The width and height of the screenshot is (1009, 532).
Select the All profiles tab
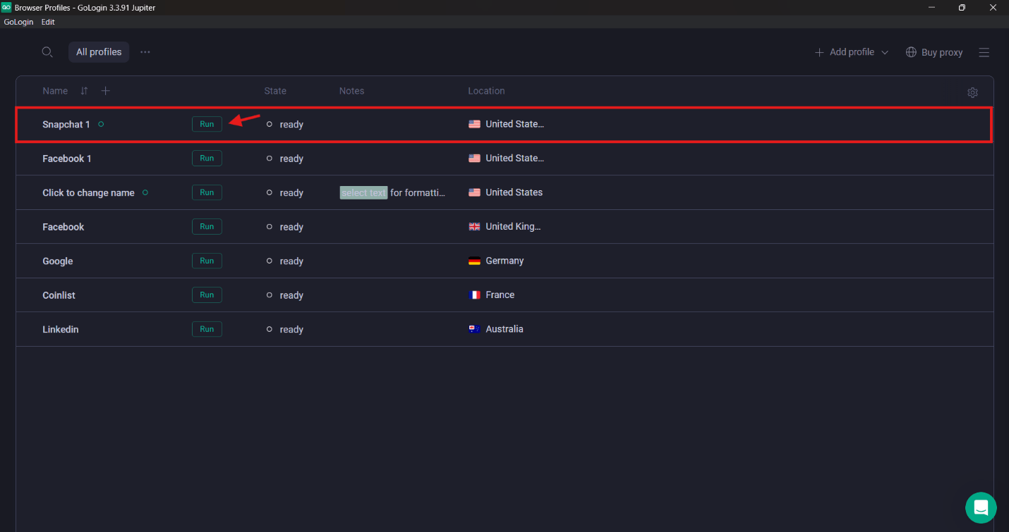[x=99, y=52]
